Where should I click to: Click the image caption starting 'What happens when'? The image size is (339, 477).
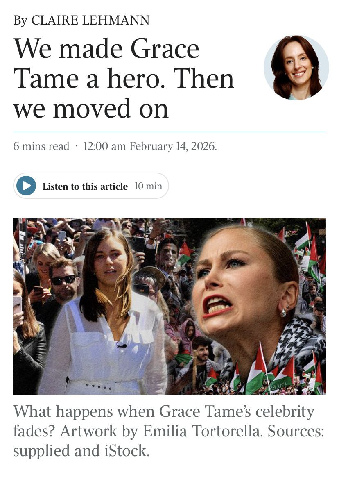point(169,431)
